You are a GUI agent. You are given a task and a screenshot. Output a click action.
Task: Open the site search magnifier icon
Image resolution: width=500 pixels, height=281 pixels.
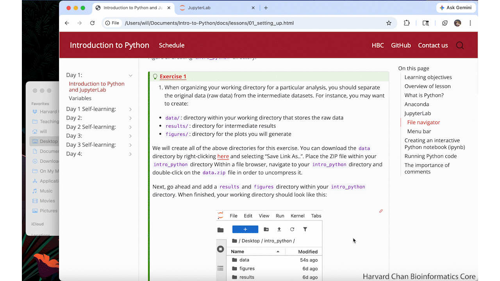click(460, 45)
